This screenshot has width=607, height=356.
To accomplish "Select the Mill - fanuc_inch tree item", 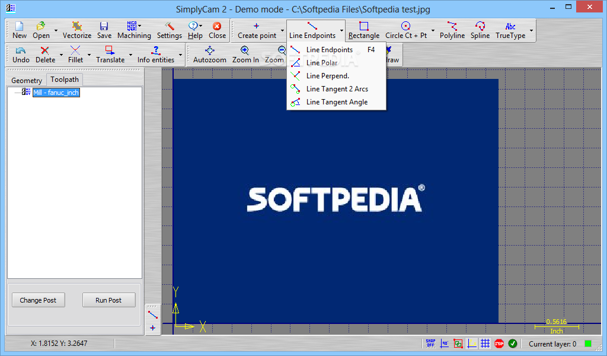I will click(x=56, y=93).
